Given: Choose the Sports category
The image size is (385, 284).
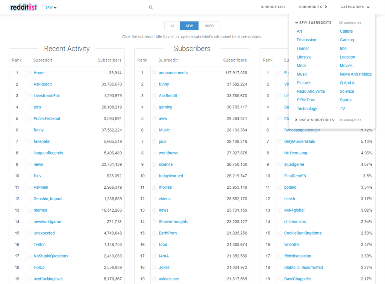Looking at the screenshot, I should point(346,100).
